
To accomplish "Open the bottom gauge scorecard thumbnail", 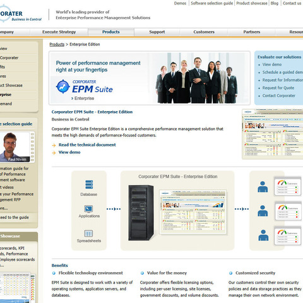I will 288,235.
